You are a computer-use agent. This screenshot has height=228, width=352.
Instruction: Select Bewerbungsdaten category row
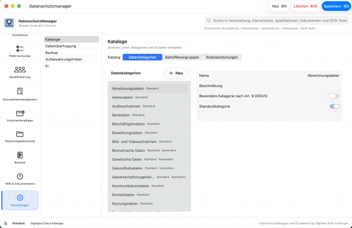pos(149,132)
